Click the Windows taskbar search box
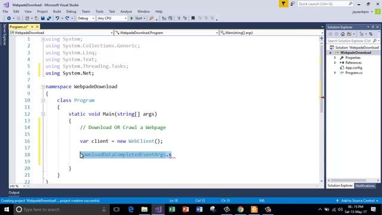The width and height of the screenshot is (382, 215). [61, 210]
